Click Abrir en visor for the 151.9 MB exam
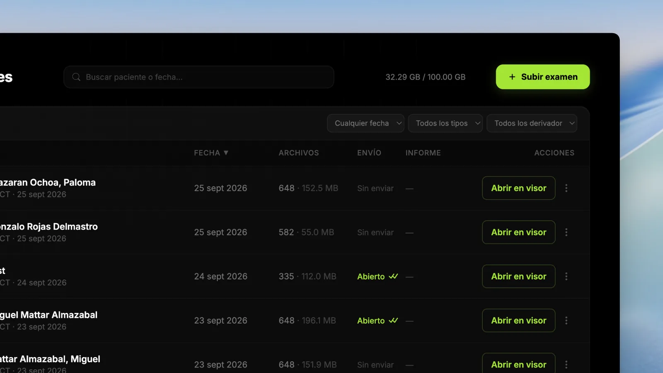 (519, 364)
